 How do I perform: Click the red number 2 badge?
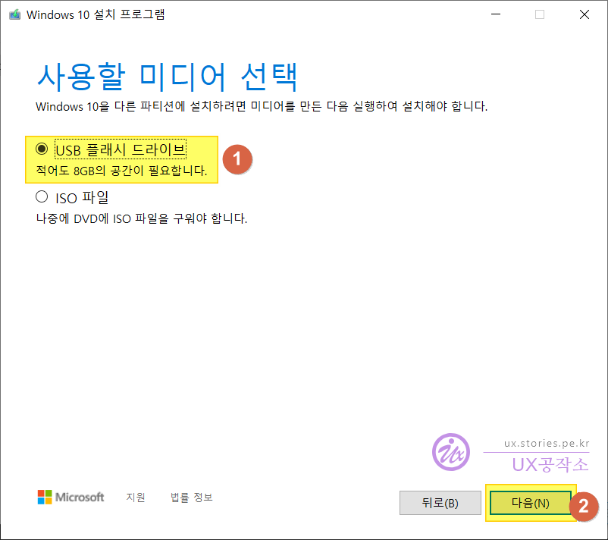tap(584, 507)
